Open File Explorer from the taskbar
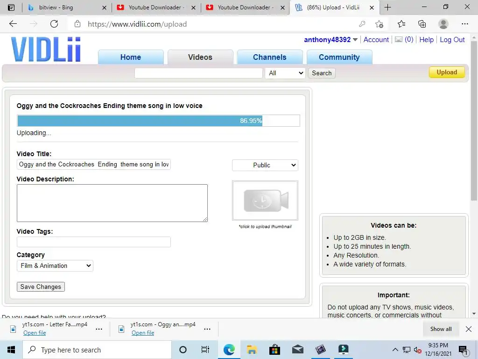The height and width of the screenshot is (359, 478). tap(252, 350)
